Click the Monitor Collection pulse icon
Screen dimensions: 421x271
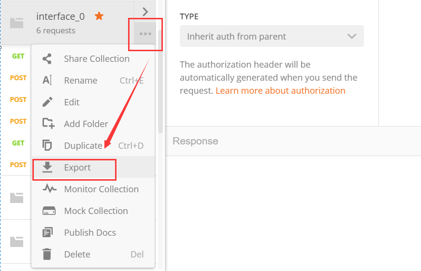click(49, 189)
